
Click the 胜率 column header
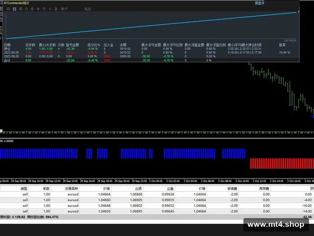[x=283, y=45]
